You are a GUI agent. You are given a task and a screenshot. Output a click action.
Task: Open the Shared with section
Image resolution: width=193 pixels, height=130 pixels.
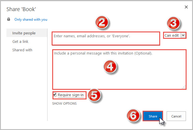[22, 50]
